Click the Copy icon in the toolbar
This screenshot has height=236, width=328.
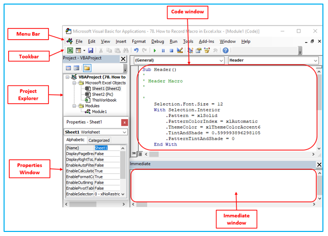click(x=109, y=50)
